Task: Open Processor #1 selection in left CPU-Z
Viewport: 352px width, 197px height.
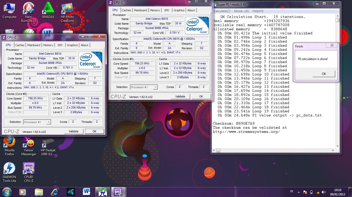Action: tap(37, 122)
